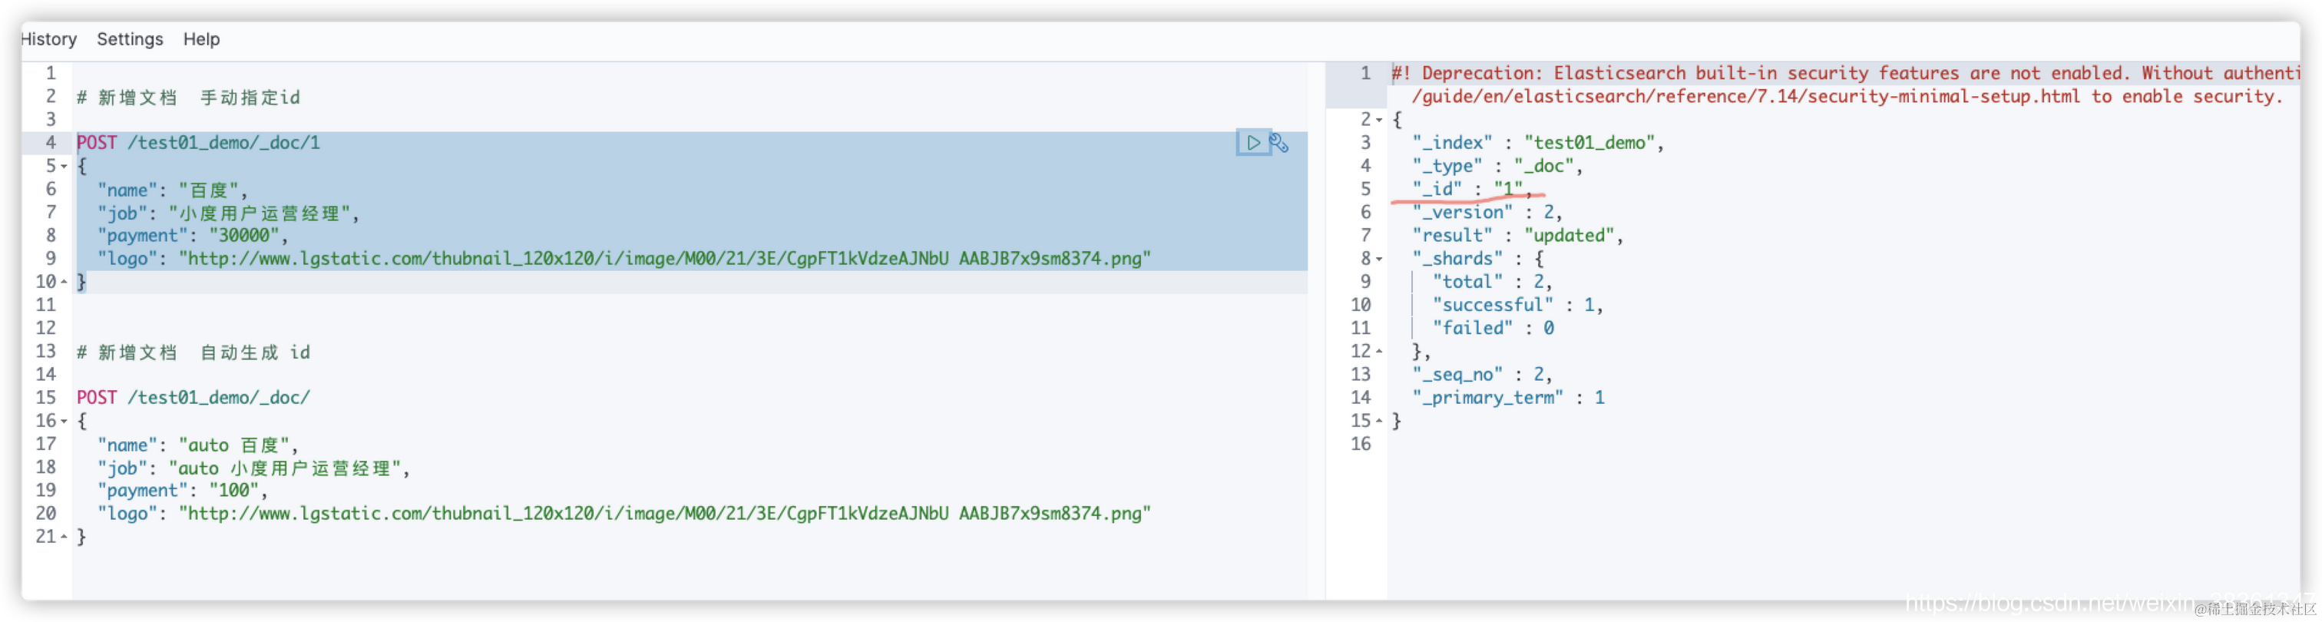
Task: Click the "_index" : "test01_demo" response line
Action: tap(1538, 142)
